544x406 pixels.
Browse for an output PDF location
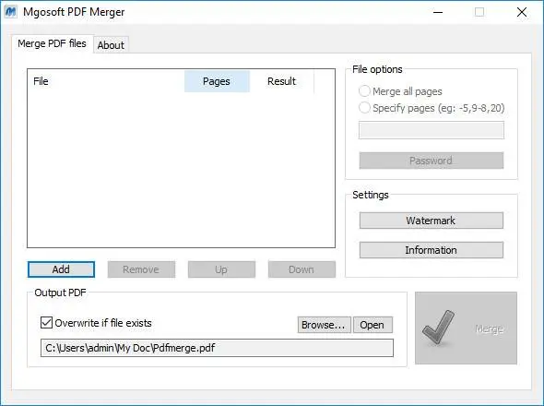pyautogui.click(x=324, y=325)
